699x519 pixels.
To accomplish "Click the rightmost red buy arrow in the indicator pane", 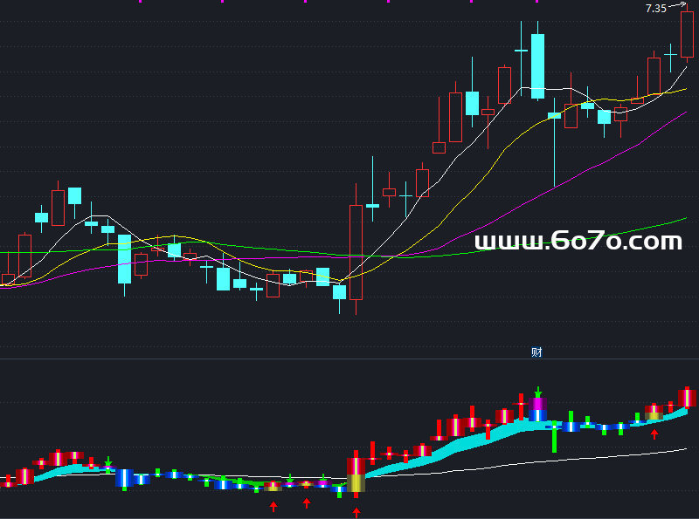I will tap(654, 434).
